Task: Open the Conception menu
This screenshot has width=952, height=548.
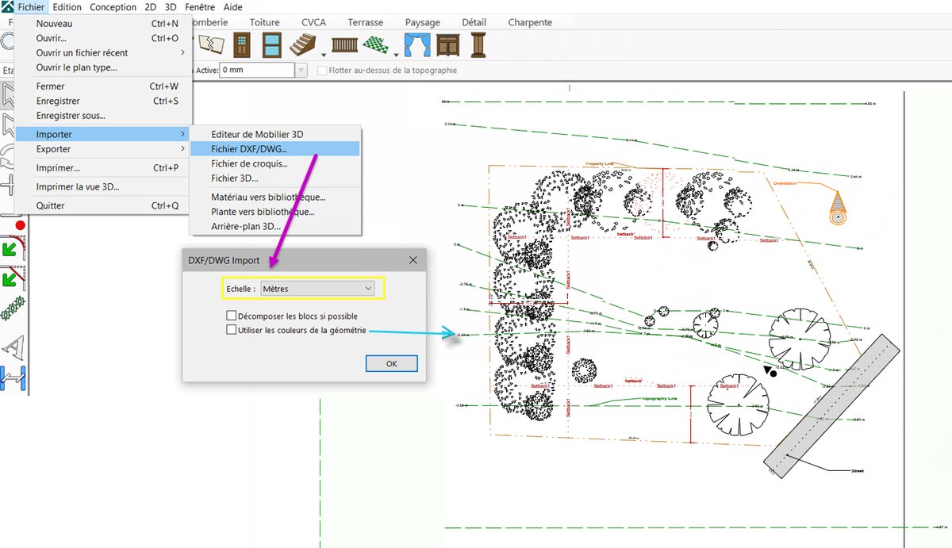Action: tap(113, 7)
